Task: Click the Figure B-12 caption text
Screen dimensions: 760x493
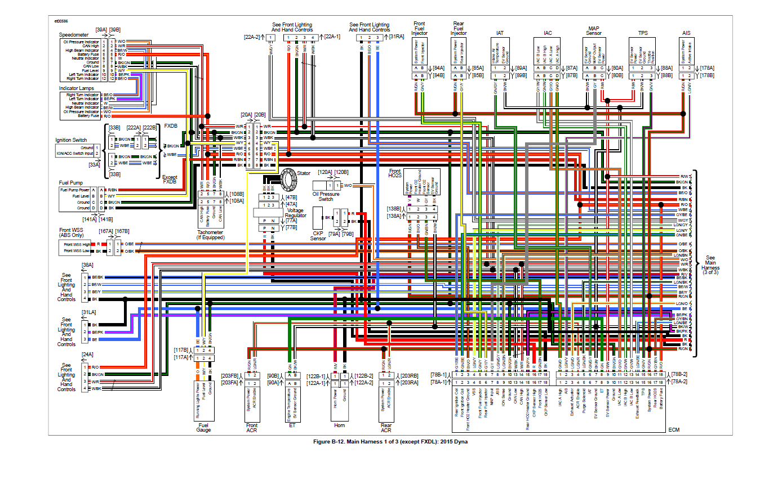Action: point(390,442)
